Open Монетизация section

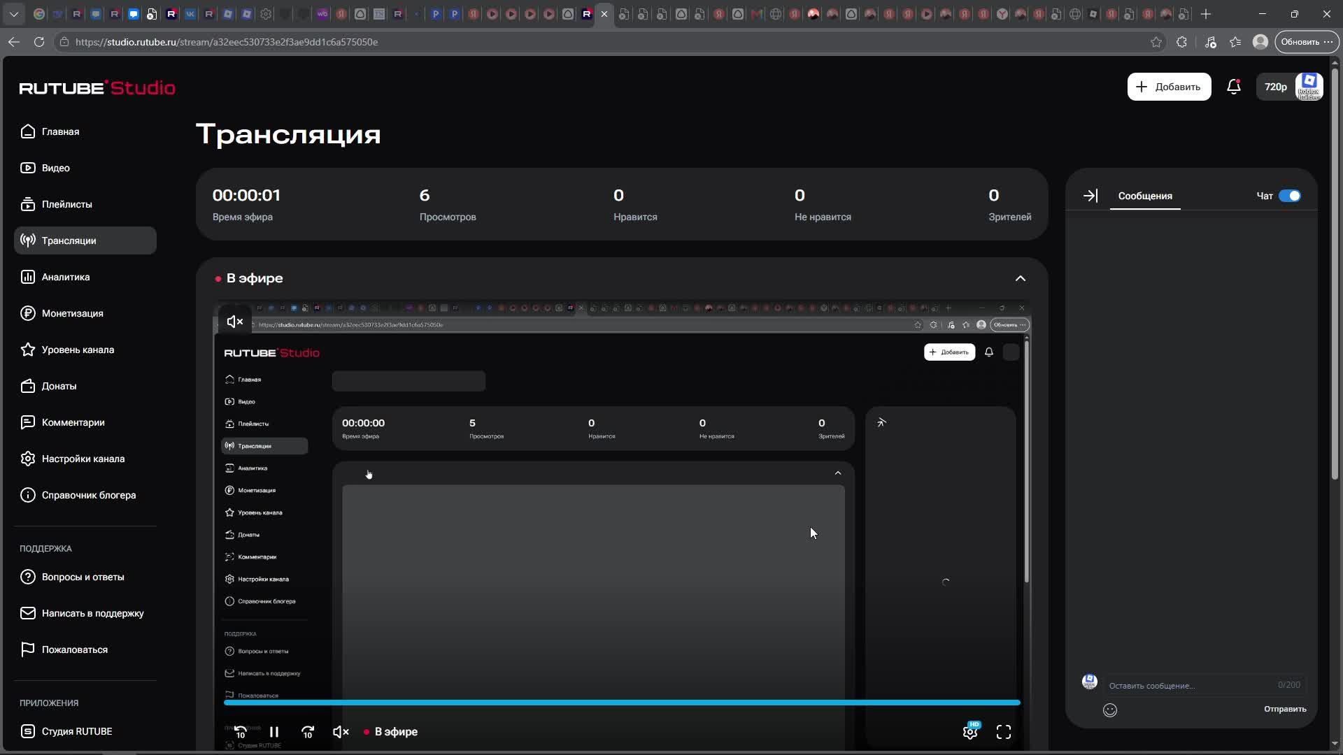point(85,313)
